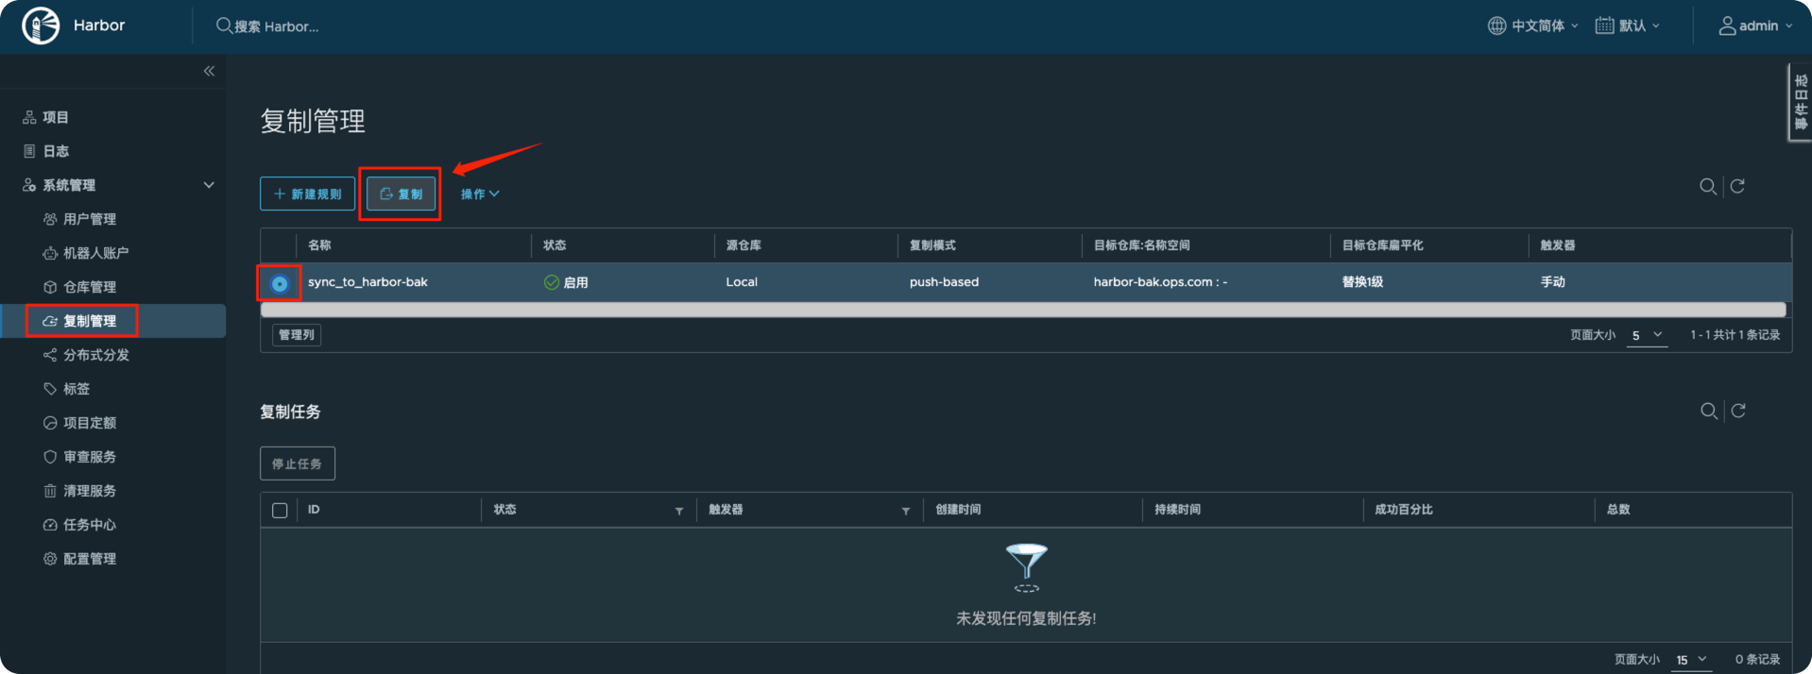The image size is (1812, 674).
Task: Click the 项目定额 gauge icon
Action: click(x=50, y=423)
